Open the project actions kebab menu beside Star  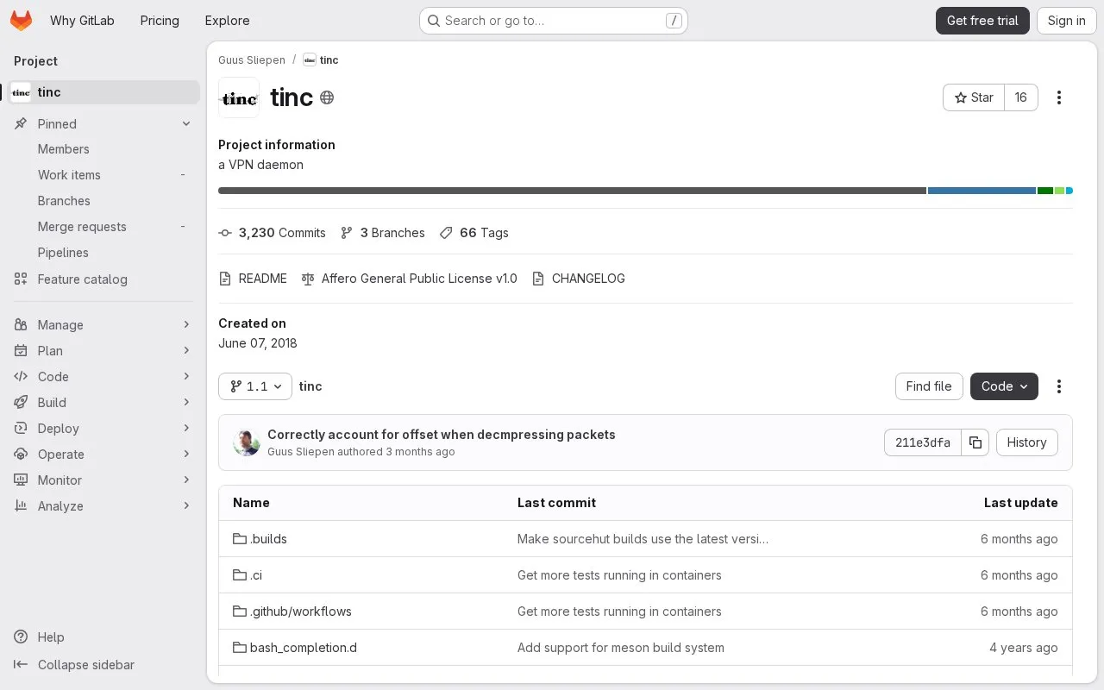click(x=1059, y=97)
